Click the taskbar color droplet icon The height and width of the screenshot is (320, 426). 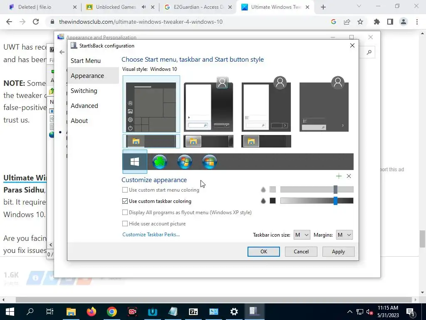(x=263, y=201)
